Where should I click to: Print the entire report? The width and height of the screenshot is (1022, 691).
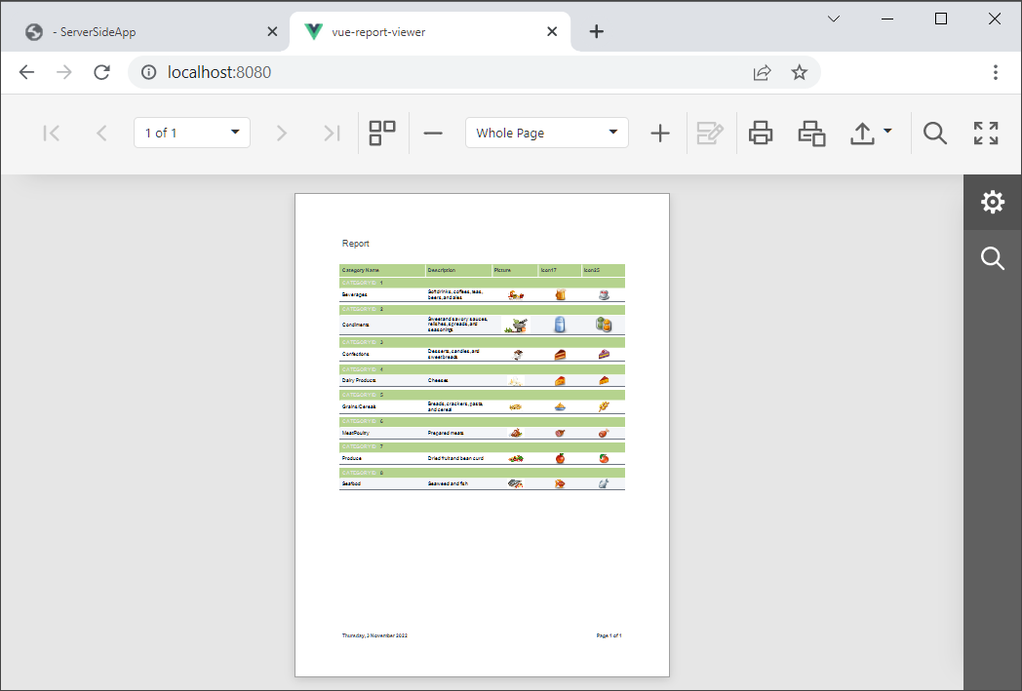point(761,133)
